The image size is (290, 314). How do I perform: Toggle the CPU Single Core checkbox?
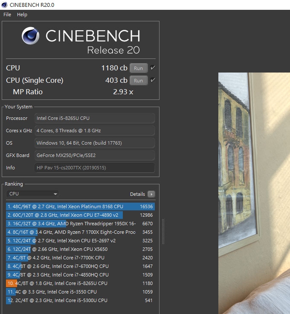(x=153, y=80)
